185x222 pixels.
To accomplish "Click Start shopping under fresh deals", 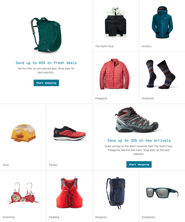I will pos(46,83).
